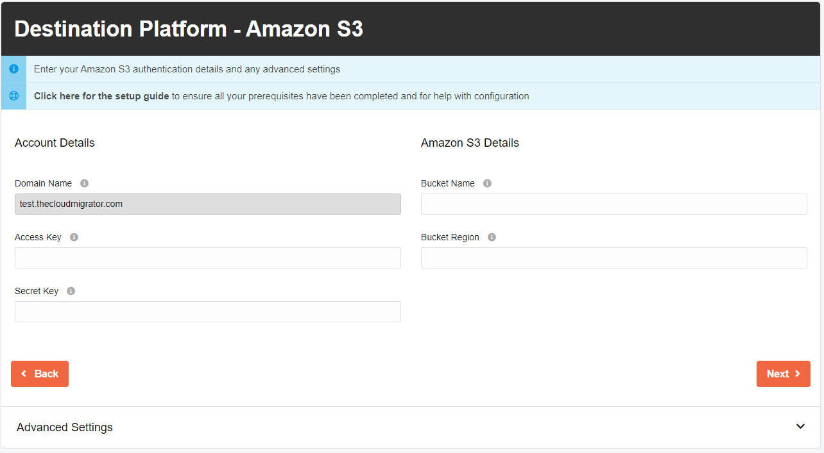Click the Next button
Viewport: 824px width, 453px height.
(783, 374)
